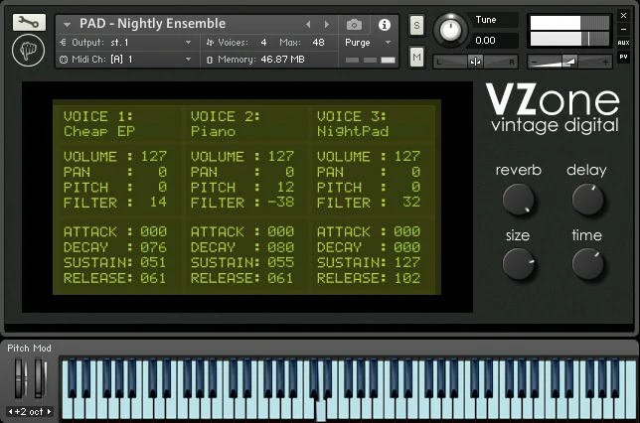
Task: Click Voice 3 FILTER value 32
Action: click(x=411, y=202)
